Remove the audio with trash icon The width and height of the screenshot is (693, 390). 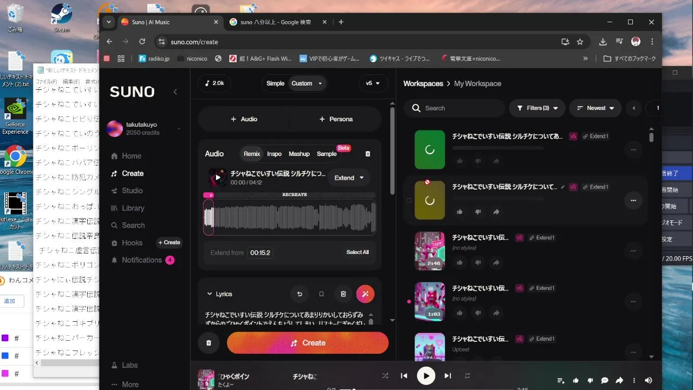tap(368, 154)
